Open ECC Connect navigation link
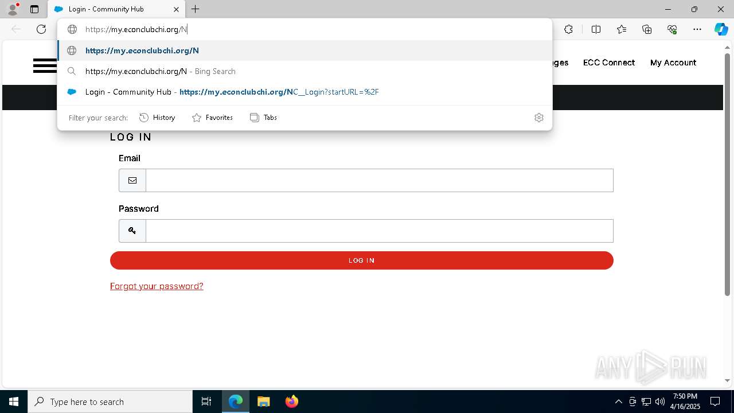 609,63
